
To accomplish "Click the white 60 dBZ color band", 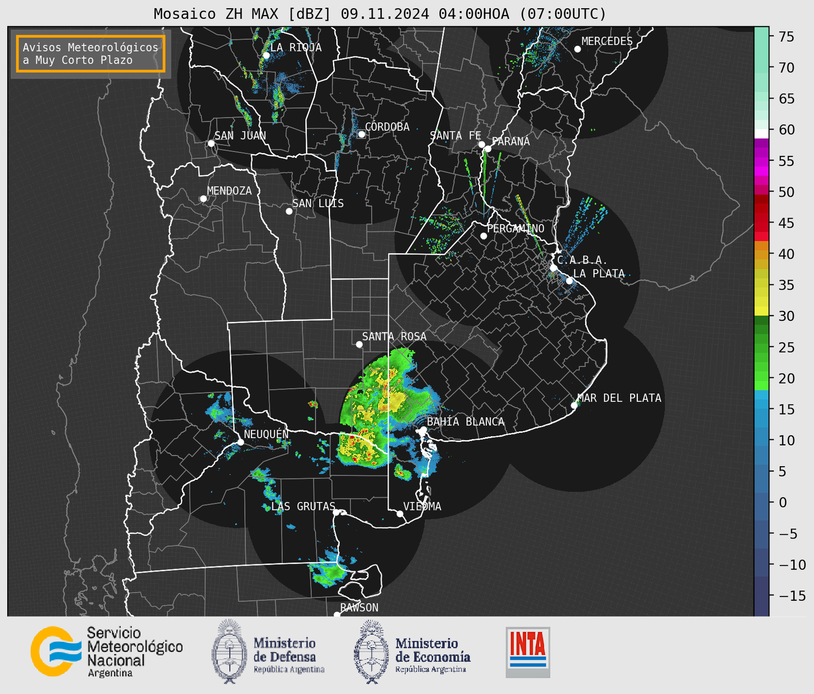I will click(761, 134).
